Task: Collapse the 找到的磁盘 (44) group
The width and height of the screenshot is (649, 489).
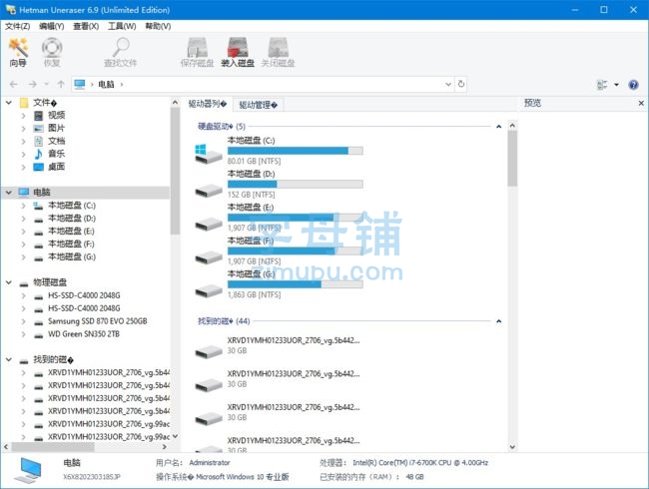Action: pyautogui.click(x=499, y=321)
